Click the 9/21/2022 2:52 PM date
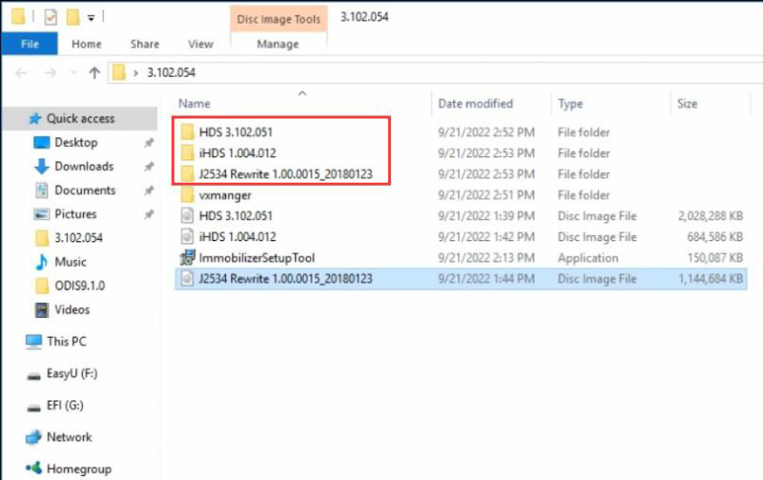This screenshot has width=763, height=480. click(486, 132)
